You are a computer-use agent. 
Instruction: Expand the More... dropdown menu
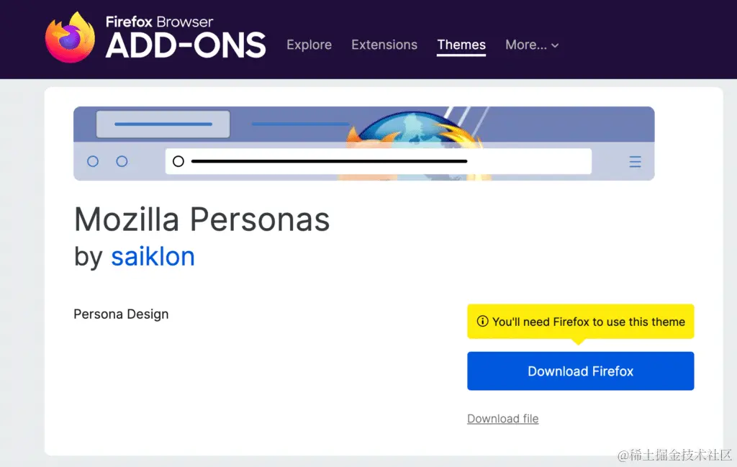point(532,45)
